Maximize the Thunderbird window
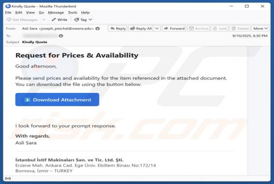The image size is (274, 184). click(247, 6)
